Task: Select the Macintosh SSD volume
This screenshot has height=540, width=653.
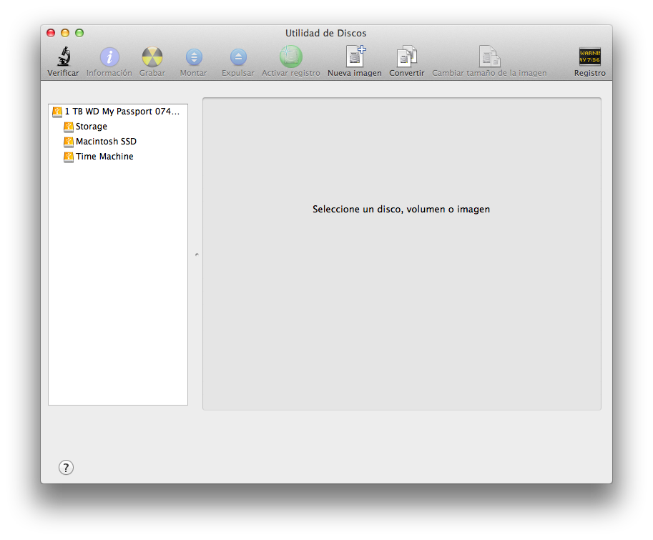Action: click(x=118, y=141)
